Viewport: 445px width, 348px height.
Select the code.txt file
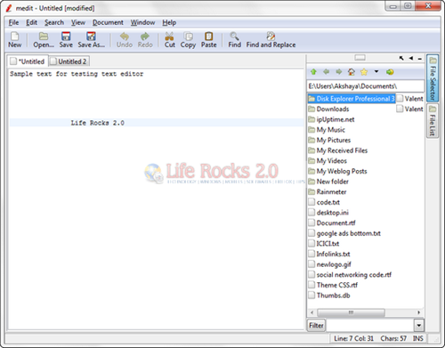pos(324,202)
